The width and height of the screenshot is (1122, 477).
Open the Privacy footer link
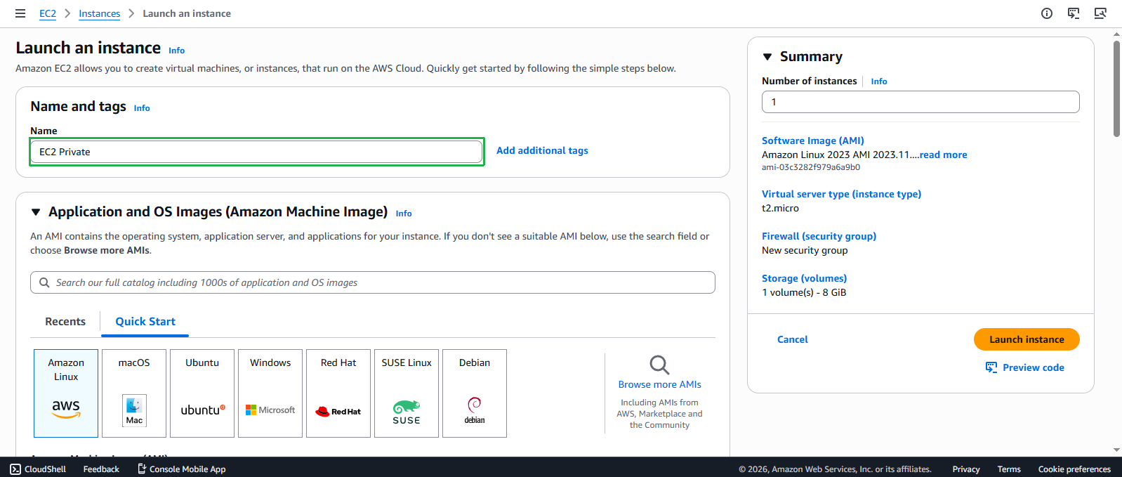(966, 469)
